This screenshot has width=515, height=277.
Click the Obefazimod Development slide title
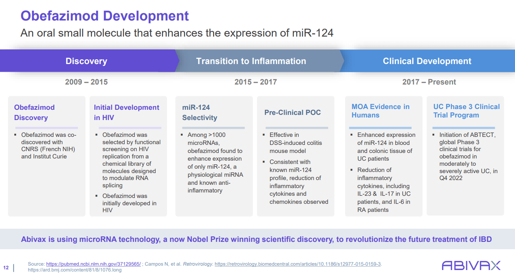[104, 16]
